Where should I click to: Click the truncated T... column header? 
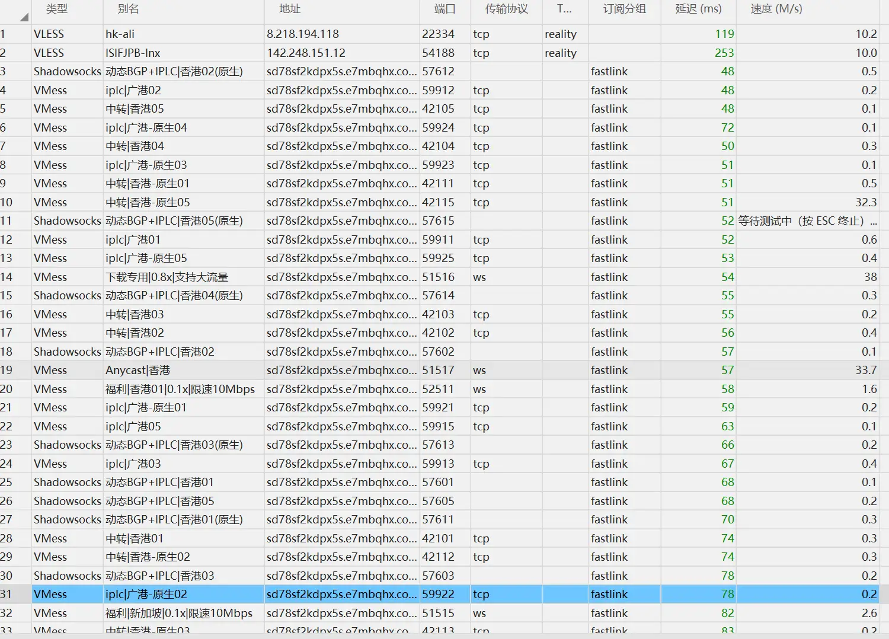(x=564, y=9)
